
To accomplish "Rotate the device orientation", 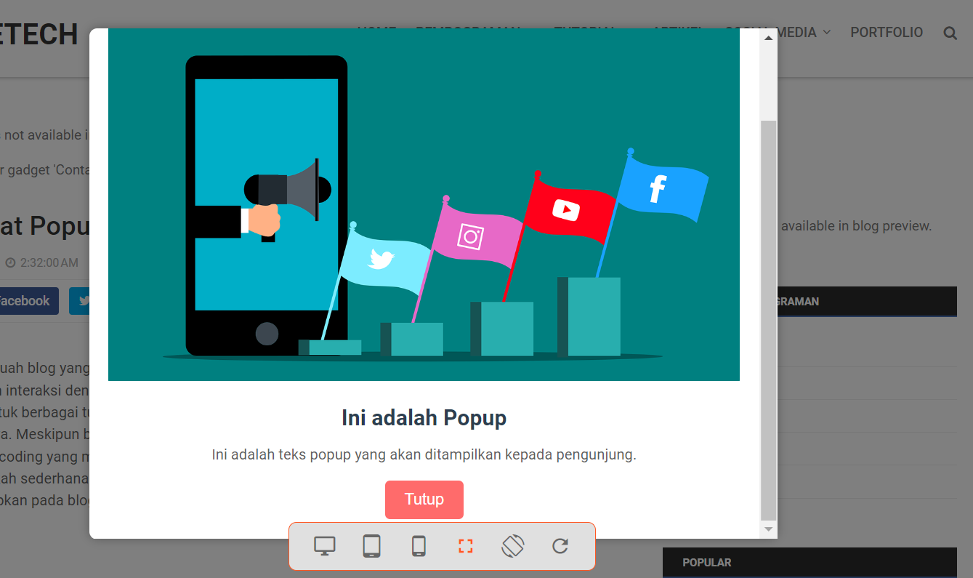I will (x=513, y=546).
